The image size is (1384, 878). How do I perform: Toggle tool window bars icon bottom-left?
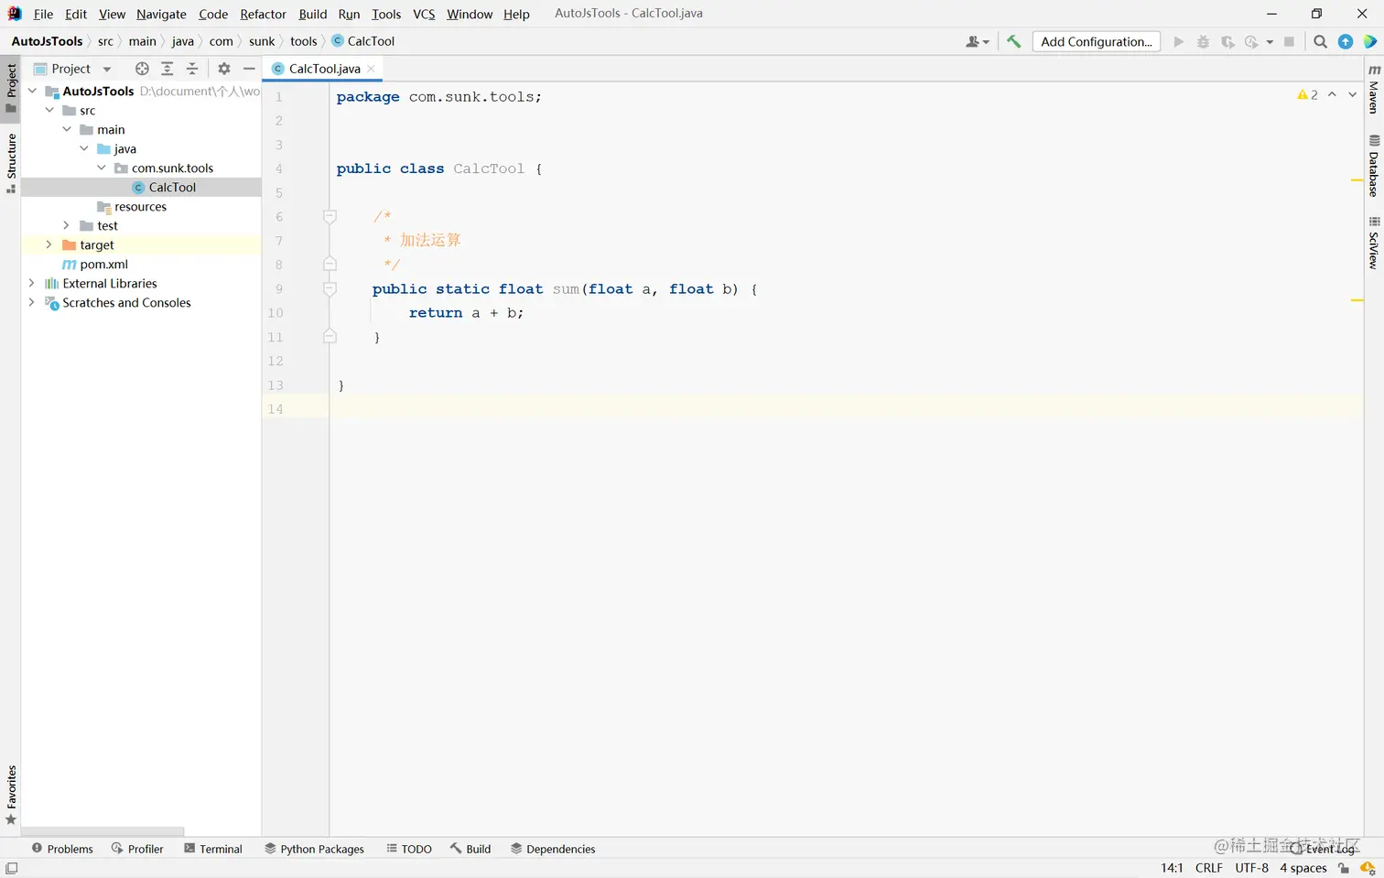[11, 868]
